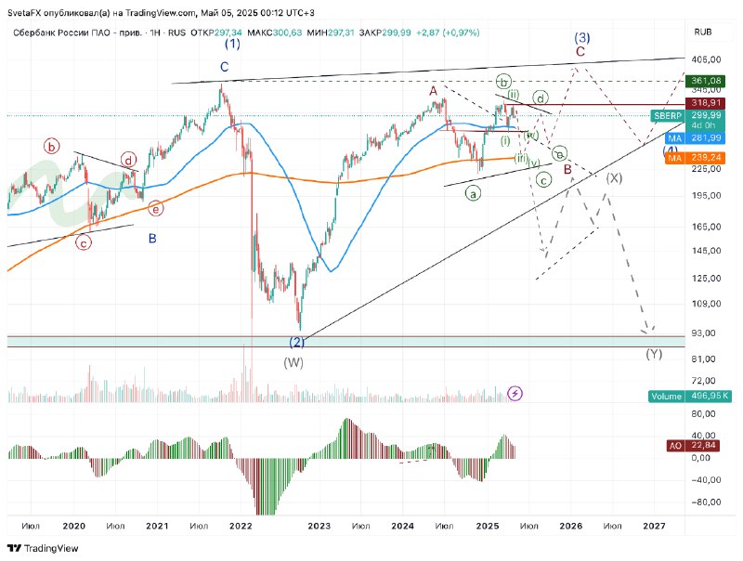Click the symbol title Сбербанк России ПАО
The height and width of the screenshot is (561, 743).
coord(61,33)
